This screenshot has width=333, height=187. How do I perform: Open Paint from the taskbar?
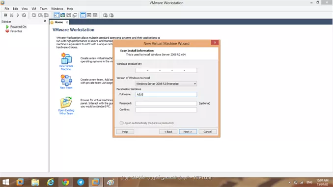111,182
